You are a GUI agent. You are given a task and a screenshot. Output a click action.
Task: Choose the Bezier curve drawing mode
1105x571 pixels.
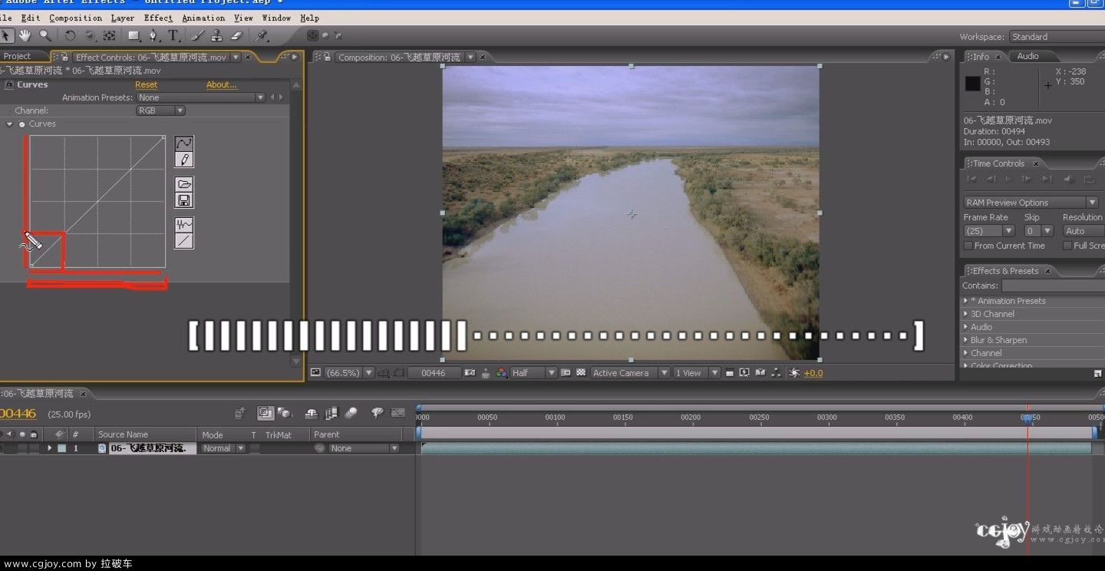pyautogui.click(x=184, y=144)
